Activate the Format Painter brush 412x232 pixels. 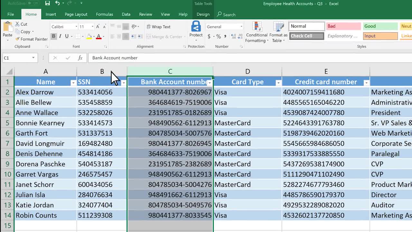coord(31,39)
